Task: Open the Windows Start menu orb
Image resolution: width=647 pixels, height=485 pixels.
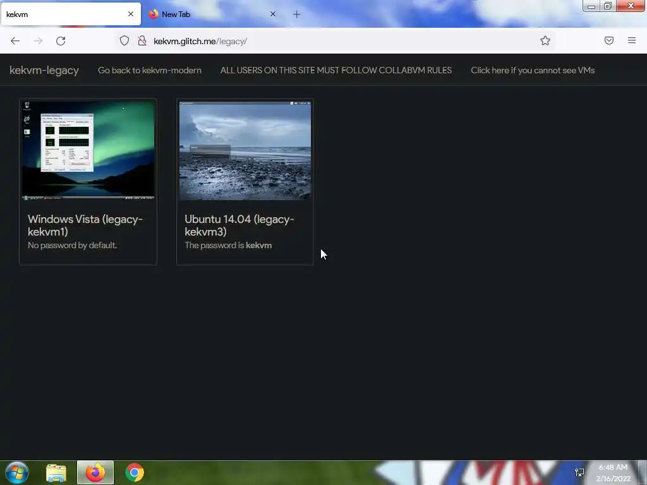Action: point(17,472)
